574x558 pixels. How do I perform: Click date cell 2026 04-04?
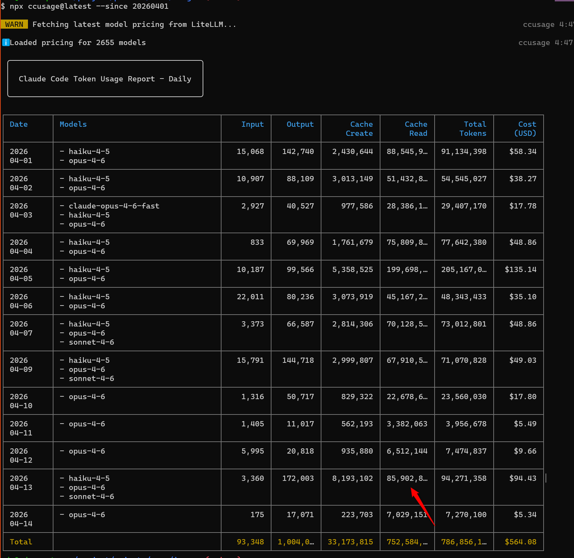(21, 247)
